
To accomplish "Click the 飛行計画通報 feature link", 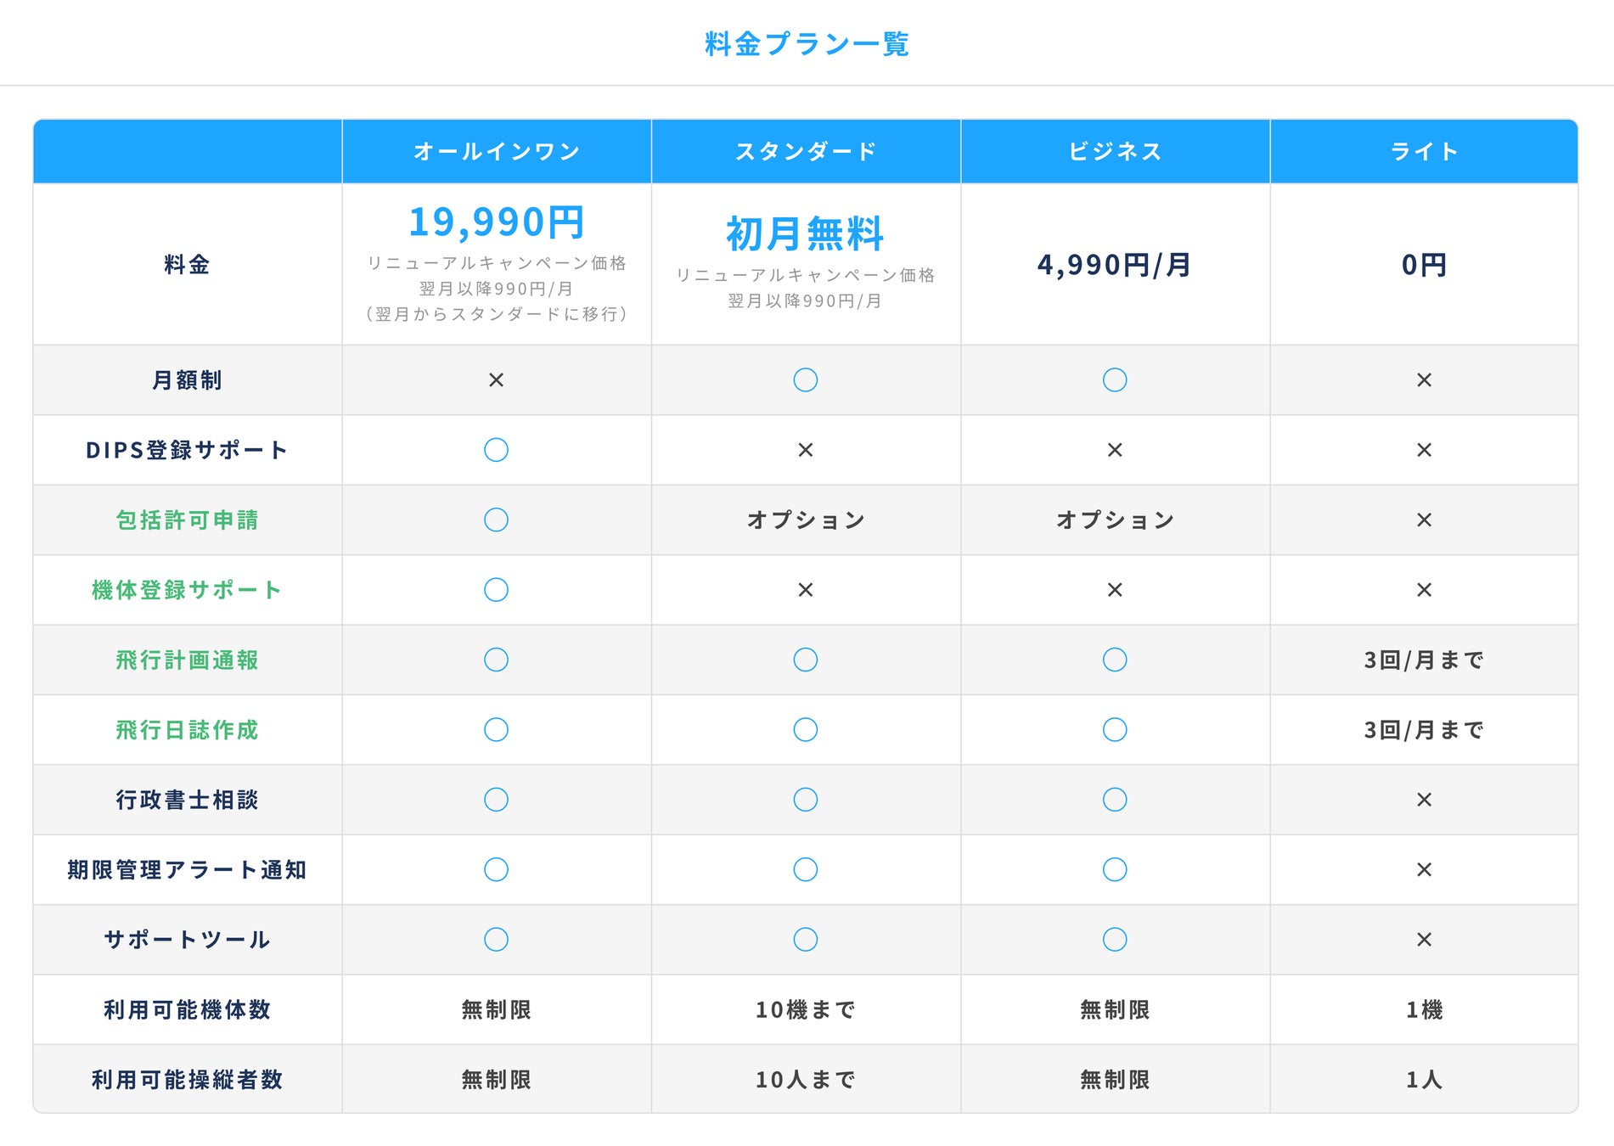I will pyautogui.click(x=187, y=660).
